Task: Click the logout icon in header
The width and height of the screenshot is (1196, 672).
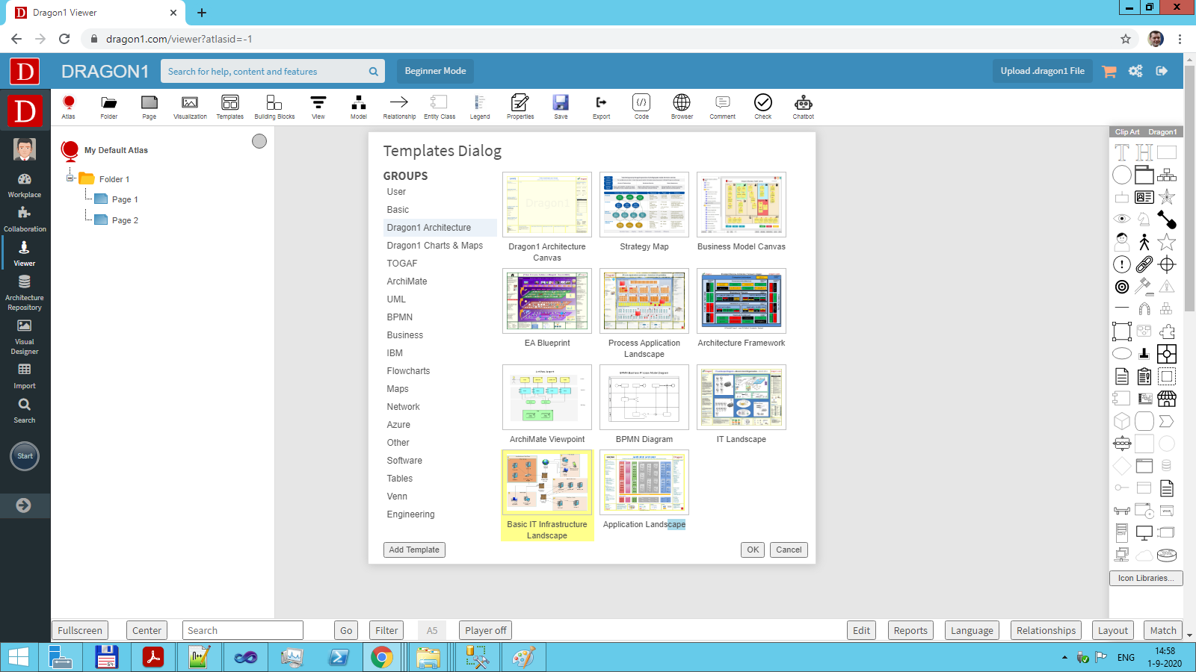Action: (x=1162, y=71)
